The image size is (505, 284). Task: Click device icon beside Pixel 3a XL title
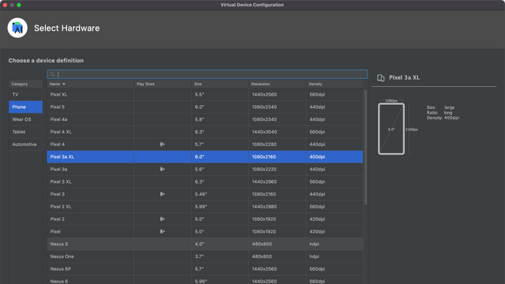[380, 77]
